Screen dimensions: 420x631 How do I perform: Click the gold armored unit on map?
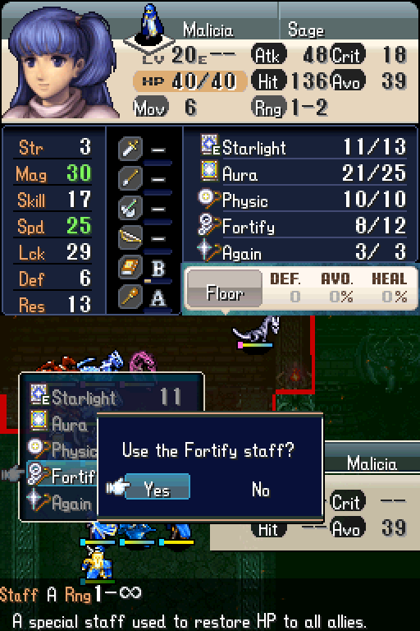(x=97, y=563)
